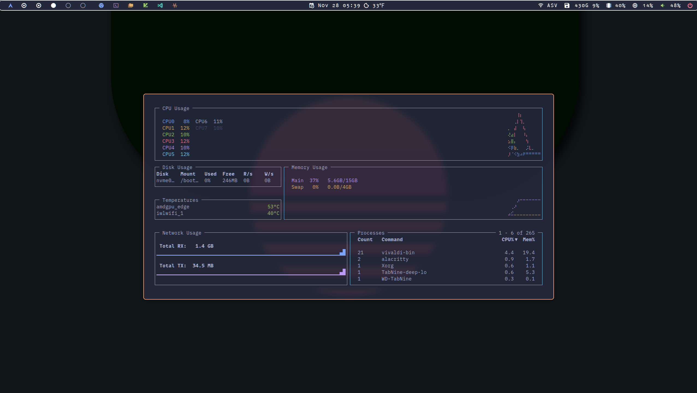697x393 pixels.
Task: Open the file manager folder icon
Action: [x=131, y=5]
